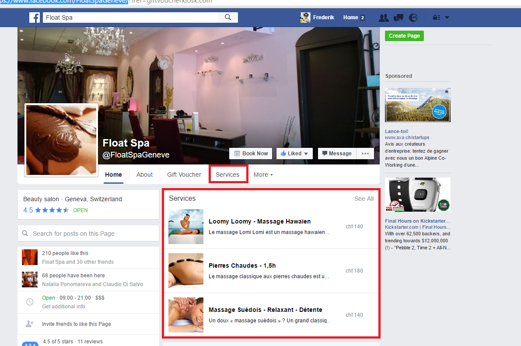Click the Pebble watch ad image

(418, 195)
